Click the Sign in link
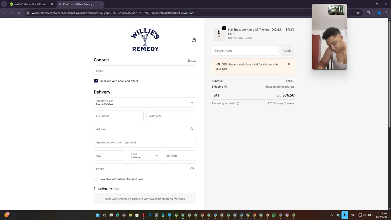Image resolution: width=391 pixels, height=220 pixels. [192, 60]
